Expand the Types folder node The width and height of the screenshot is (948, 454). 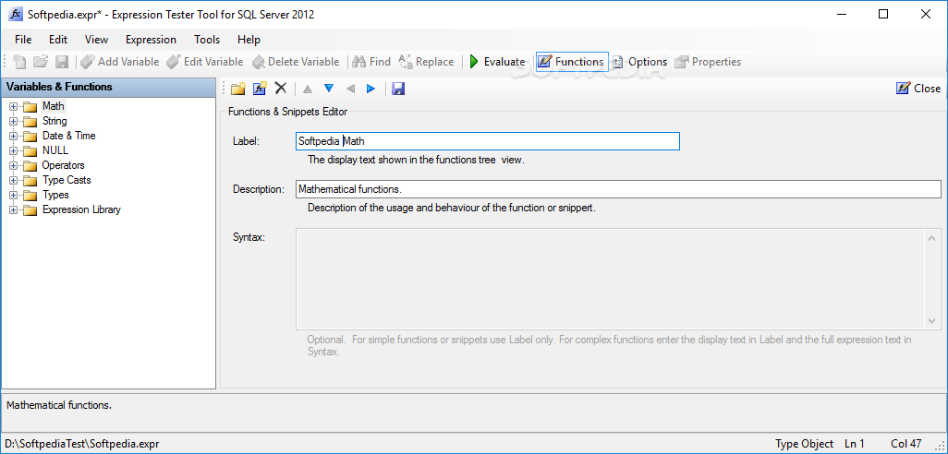pos(13,195)
